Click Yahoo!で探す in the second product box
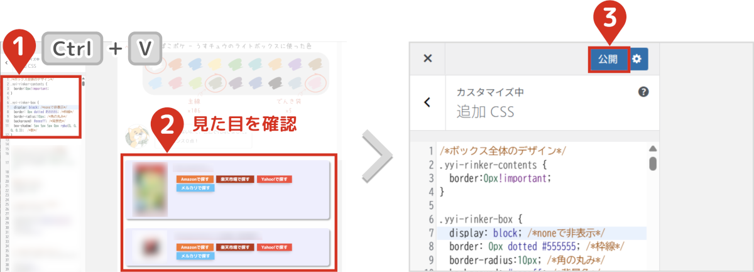 [274, 248]
